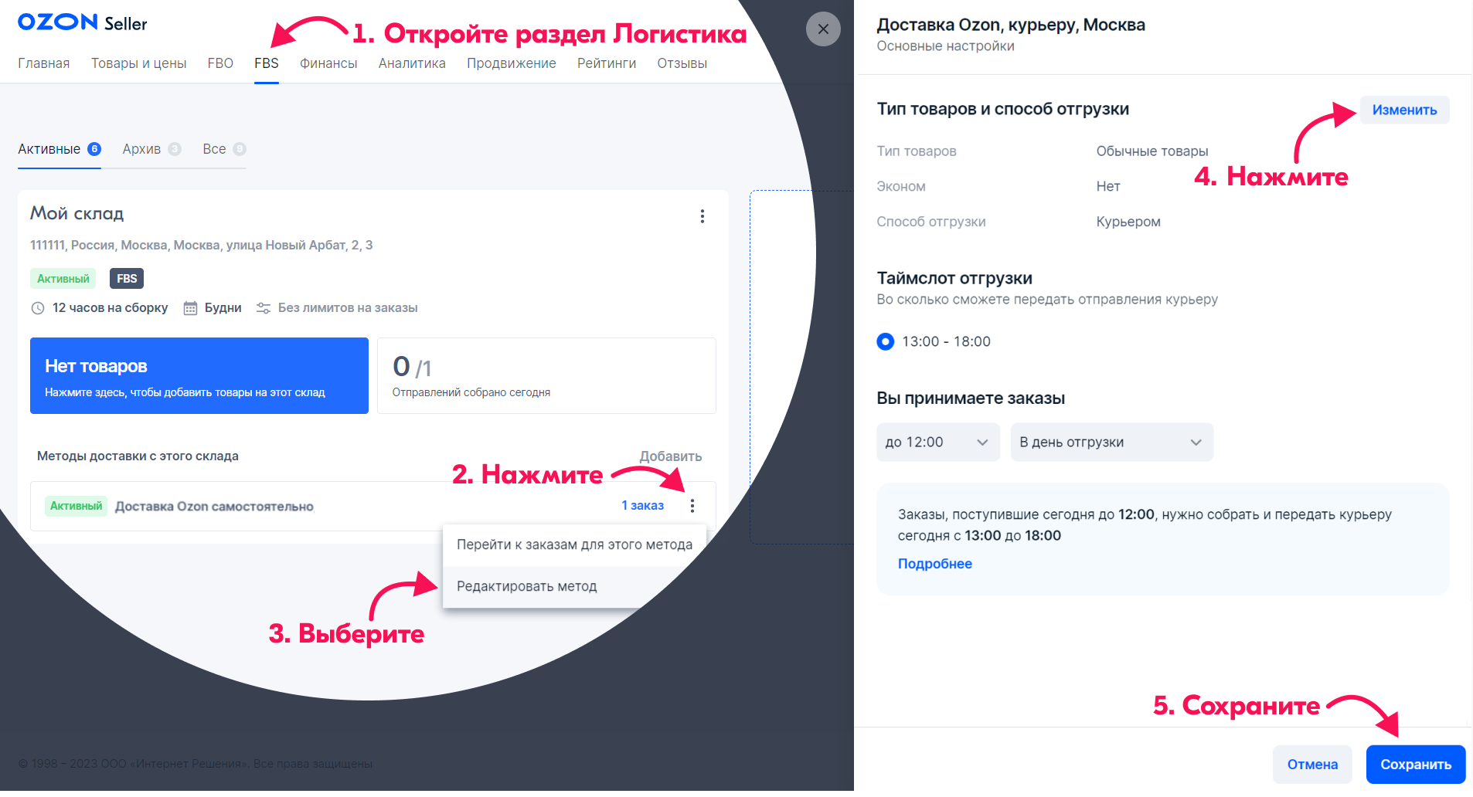Choose Перейти к заказам для этого метода
This screenshot has height=797, width=1473.
[574, 544]
